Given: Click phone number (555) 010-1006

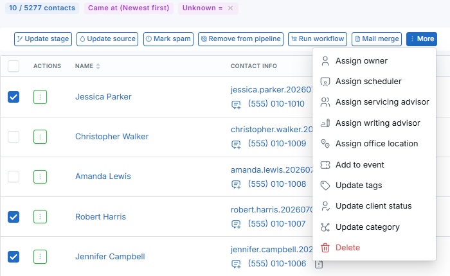Looking at the screenshot, I should point(277,264).
